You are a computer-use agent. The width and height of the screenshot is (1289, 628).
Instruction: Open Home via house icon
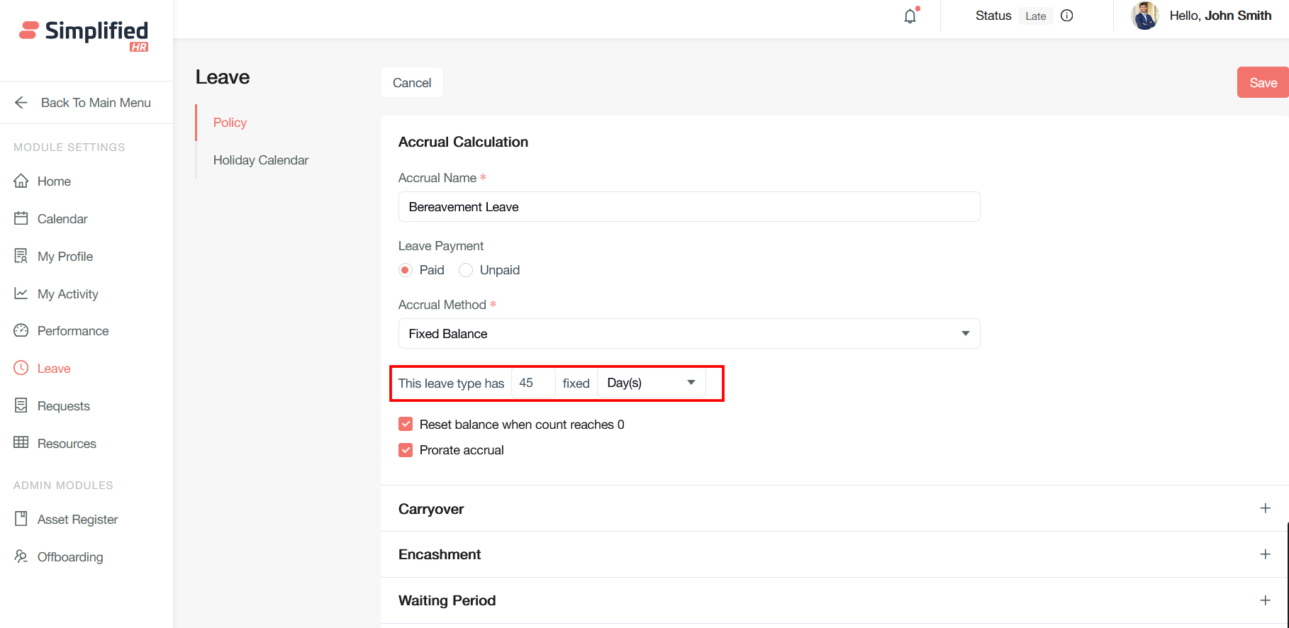21,181
